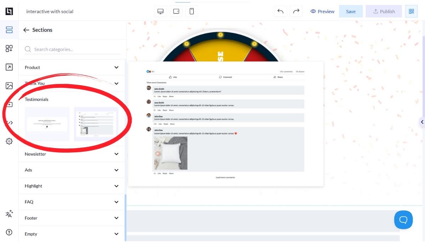Open the sections layout sidebar icon
Screen dimensions: 425x248
(x=9, y=30)
